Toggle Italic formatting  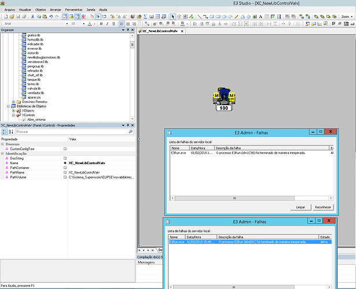[x=108, y=24]
